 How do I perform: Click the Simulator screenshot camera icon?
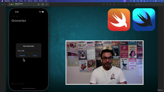click(43, 4)
